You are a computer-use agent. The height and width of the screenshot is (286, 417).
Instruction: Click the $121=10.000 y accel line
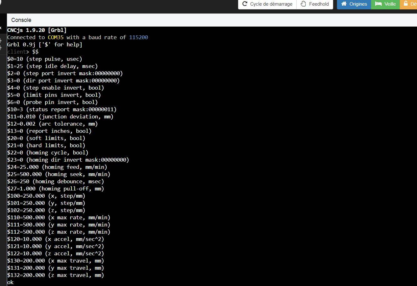coord(56,246)
